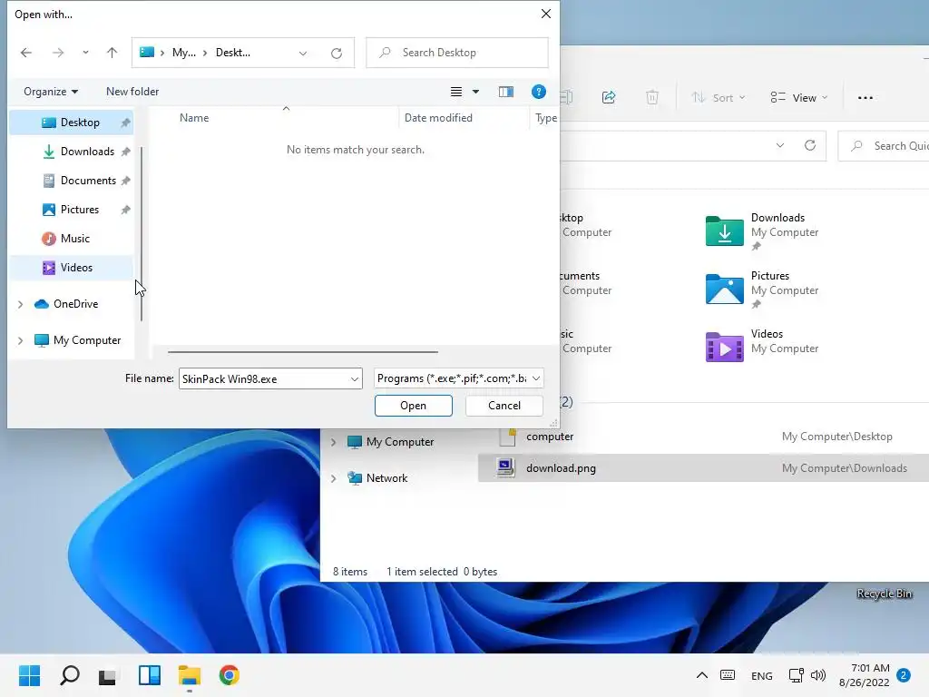Go back using the dialog's back arrow

click(x=26, y=53)
